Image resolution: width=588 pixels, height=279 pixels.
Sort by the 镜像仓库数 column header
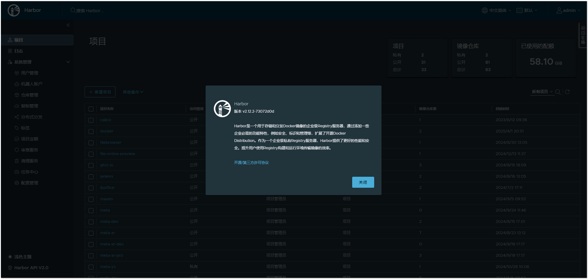click(428, 109)
